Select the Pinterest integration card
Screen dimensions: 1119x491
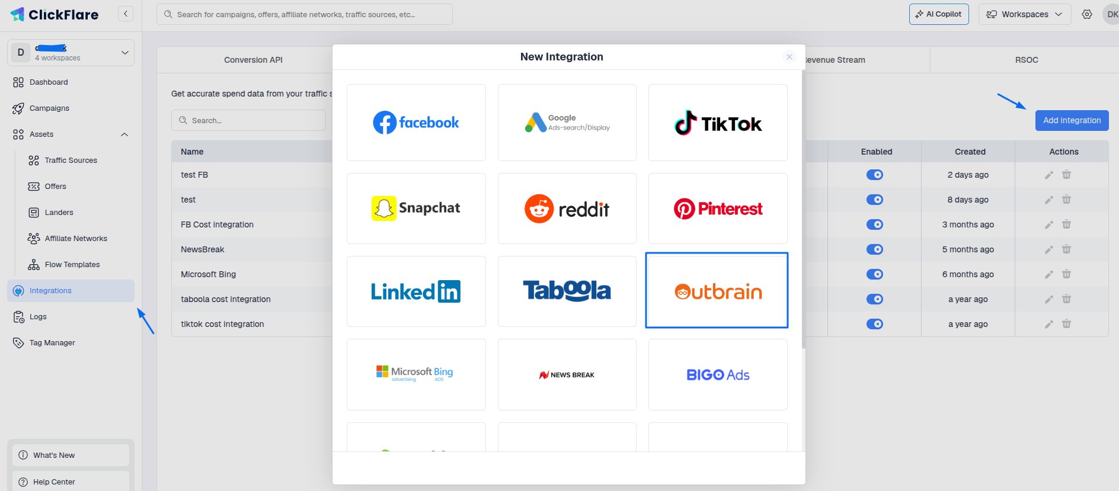pos(718,208)
